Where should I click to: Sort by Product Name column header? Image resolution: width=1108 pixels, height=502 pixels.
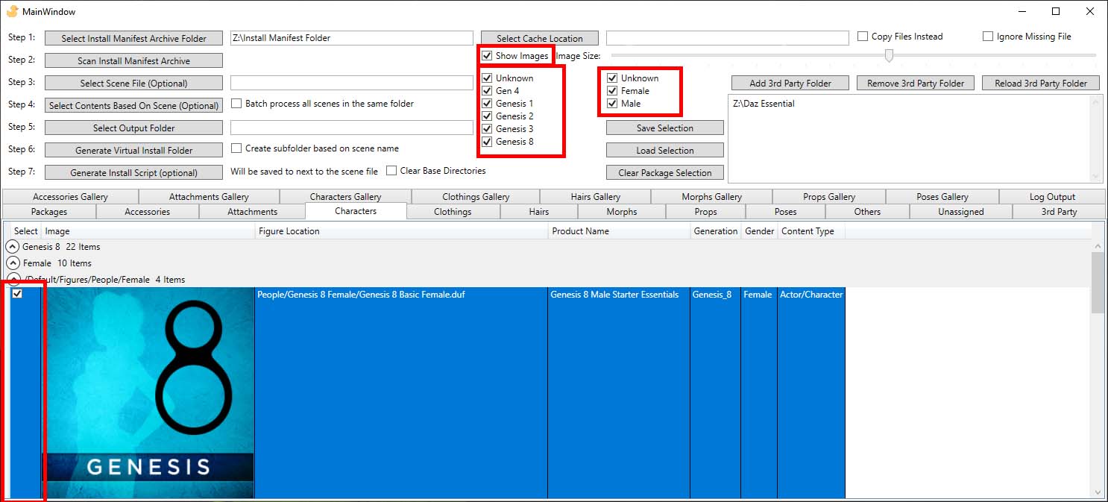pyautogui.click(x=620, y=231)
